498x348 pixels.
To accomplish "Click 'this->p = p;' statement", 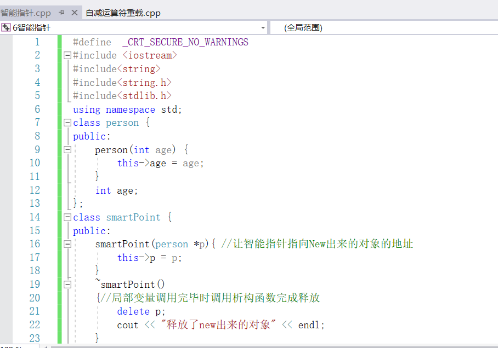I will point(149,258).
